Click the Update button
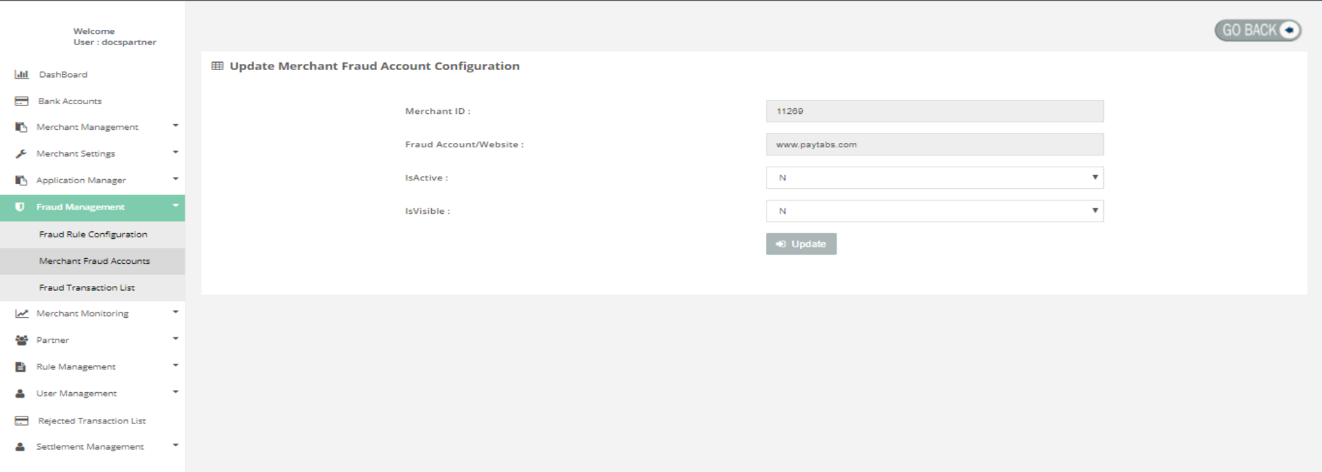 tap(801, 244)
